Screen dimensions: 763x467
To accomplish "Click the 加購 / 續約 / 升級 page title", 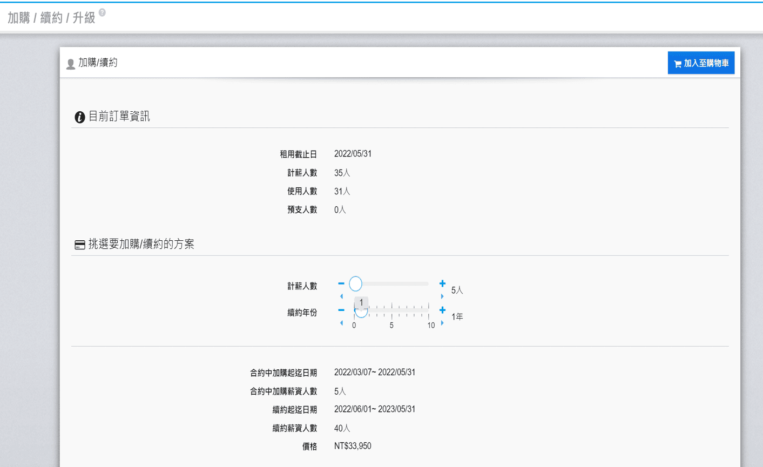I will click(51, 18).
